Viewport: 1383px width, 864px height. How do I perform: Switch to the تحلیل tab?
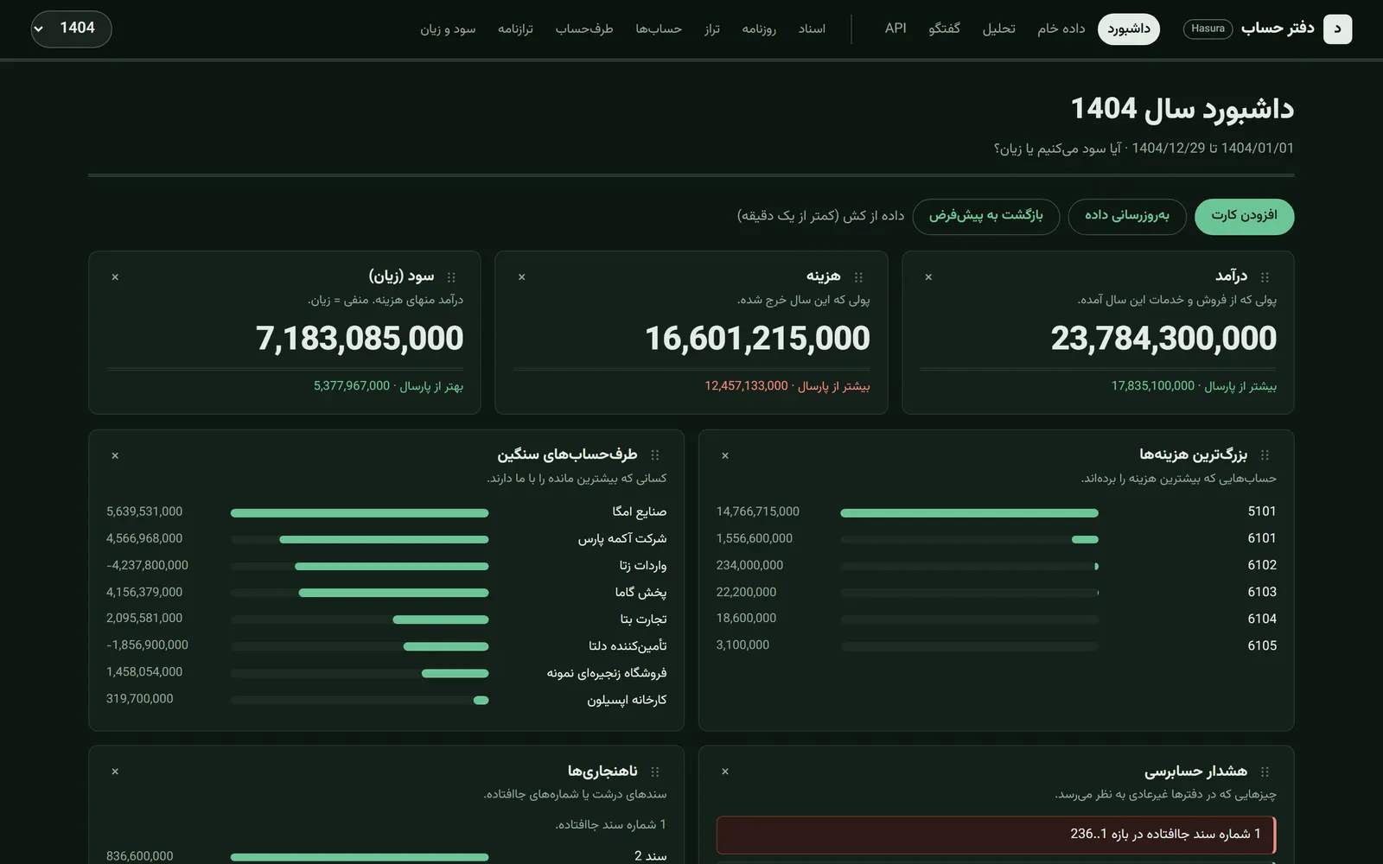(999, 29)
